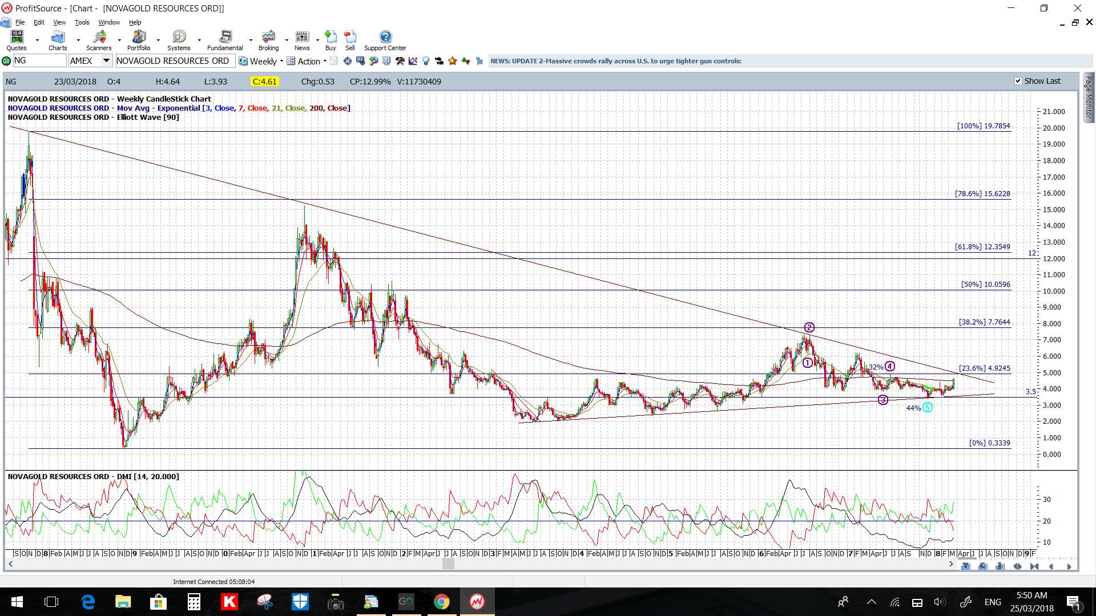Click the [61.8%] 12.3549 Fibonacci label
This screenshot has width=1096, height=616.
point(982,246)
